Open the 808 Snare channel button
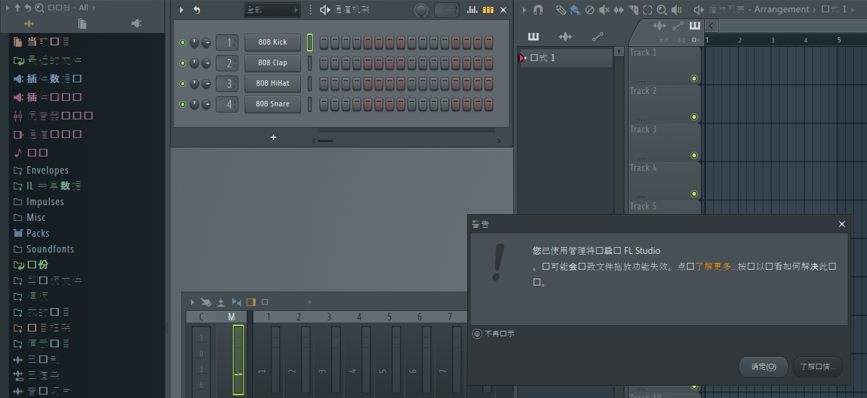Screen dimensions: 867x398 272,104
